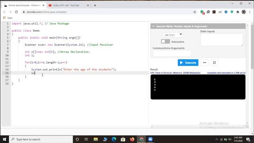Image resolution: width=254 pixels, height=143 pixels.
Task: Click the '//Array Declaration.' comment
Action: [x=74, y=52]
